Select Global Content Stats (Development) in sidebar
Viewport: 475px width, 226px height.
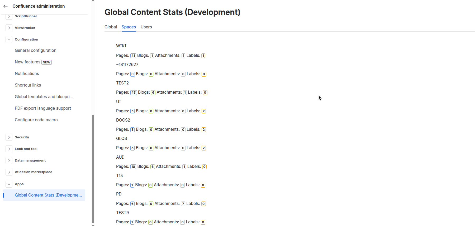click(x=44, y=195)
